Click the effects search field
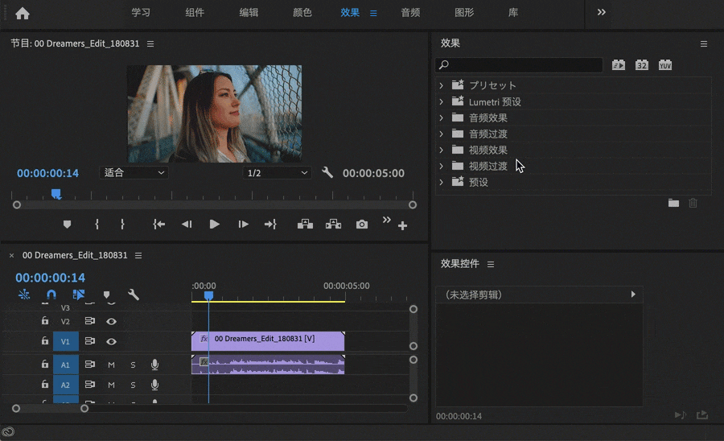 pos(519,65)
